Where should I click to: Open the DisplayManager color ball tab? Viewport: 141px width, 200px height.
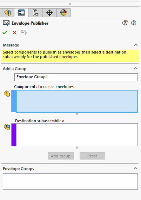pyautogui.click(x=63, y=13)
